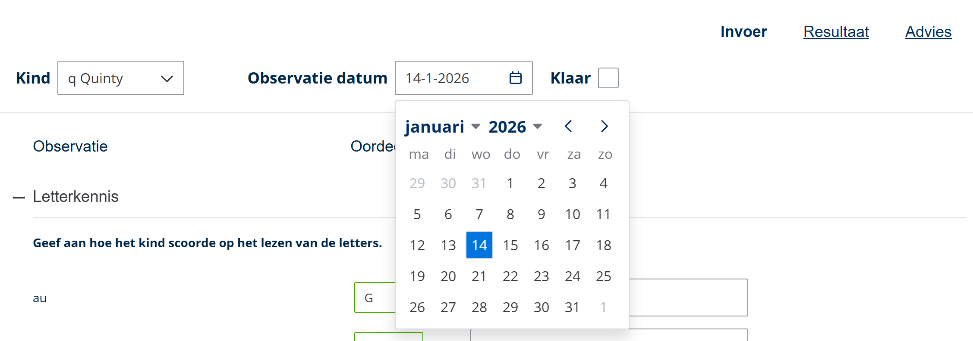Open the Resultaat link
Viewport: 973px width, 341px height.
pyautogui.click(x=836, y=32)
